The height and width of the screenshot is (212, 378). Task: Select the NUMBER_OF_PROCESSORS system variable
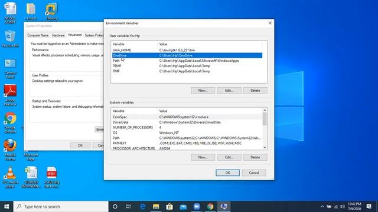coord(187,127)
